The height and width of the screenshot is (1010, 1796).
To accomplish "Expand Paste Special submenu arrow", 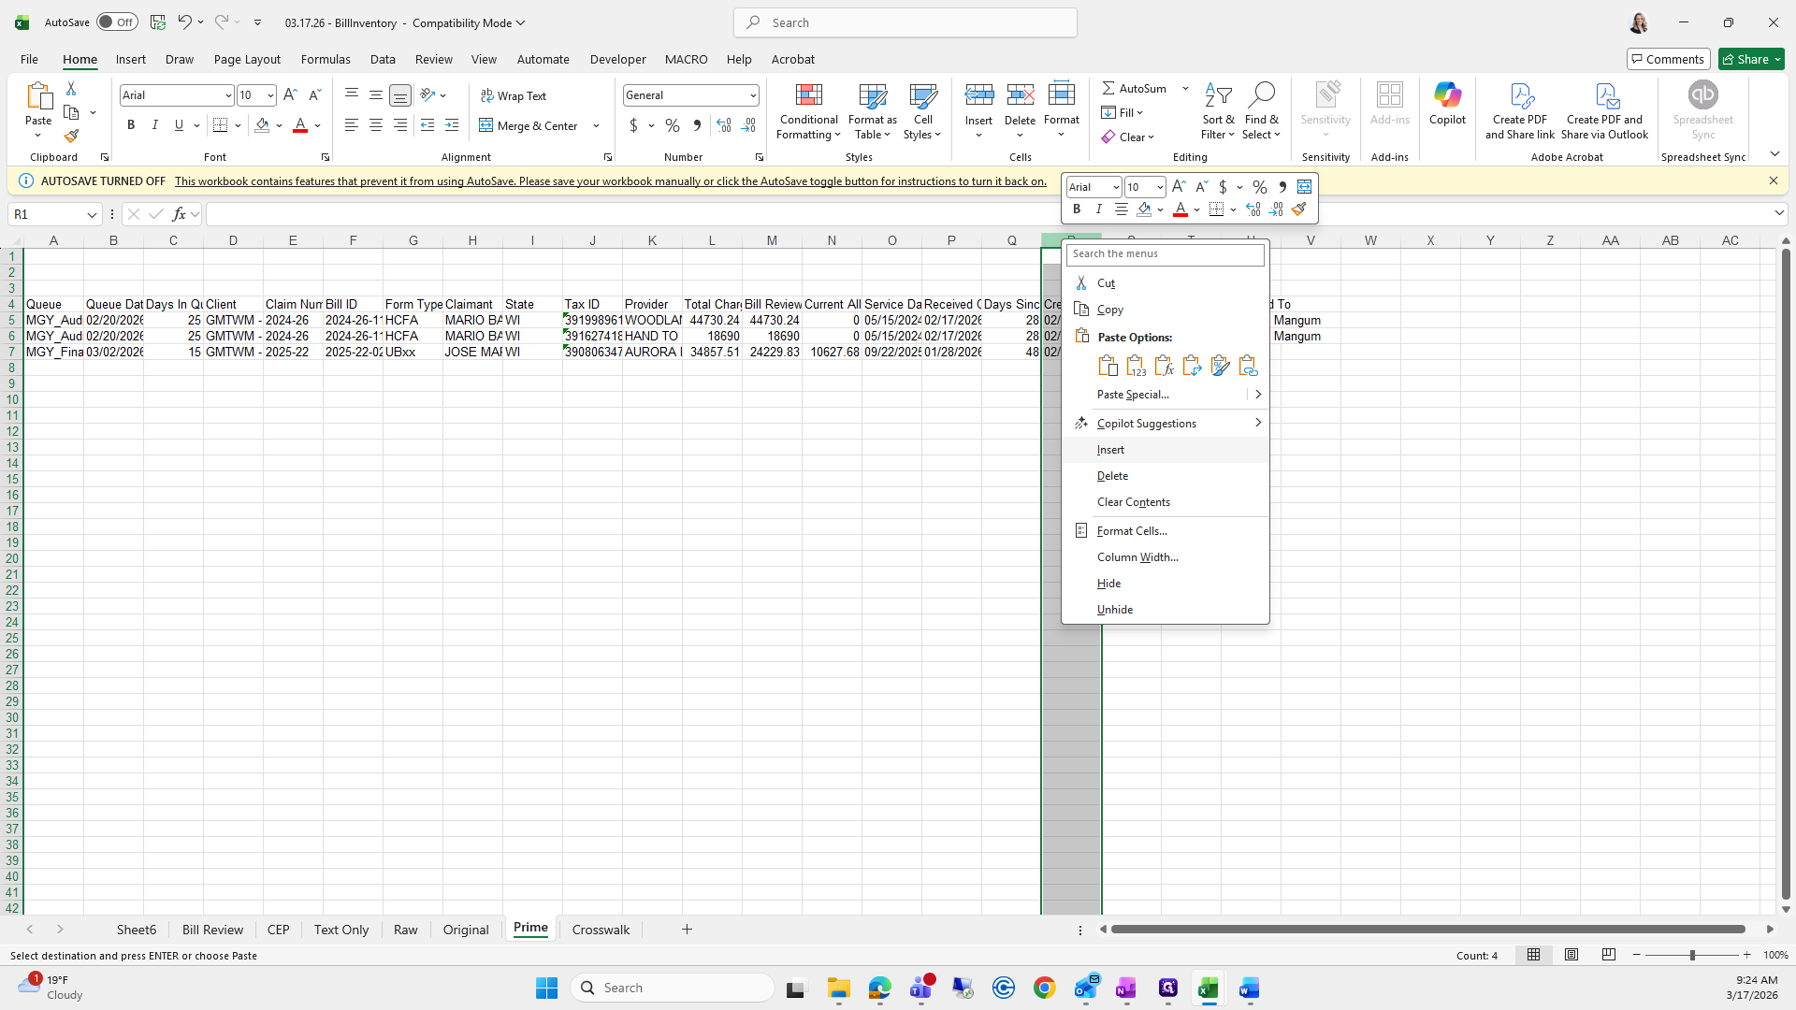I will point(1257,395).
